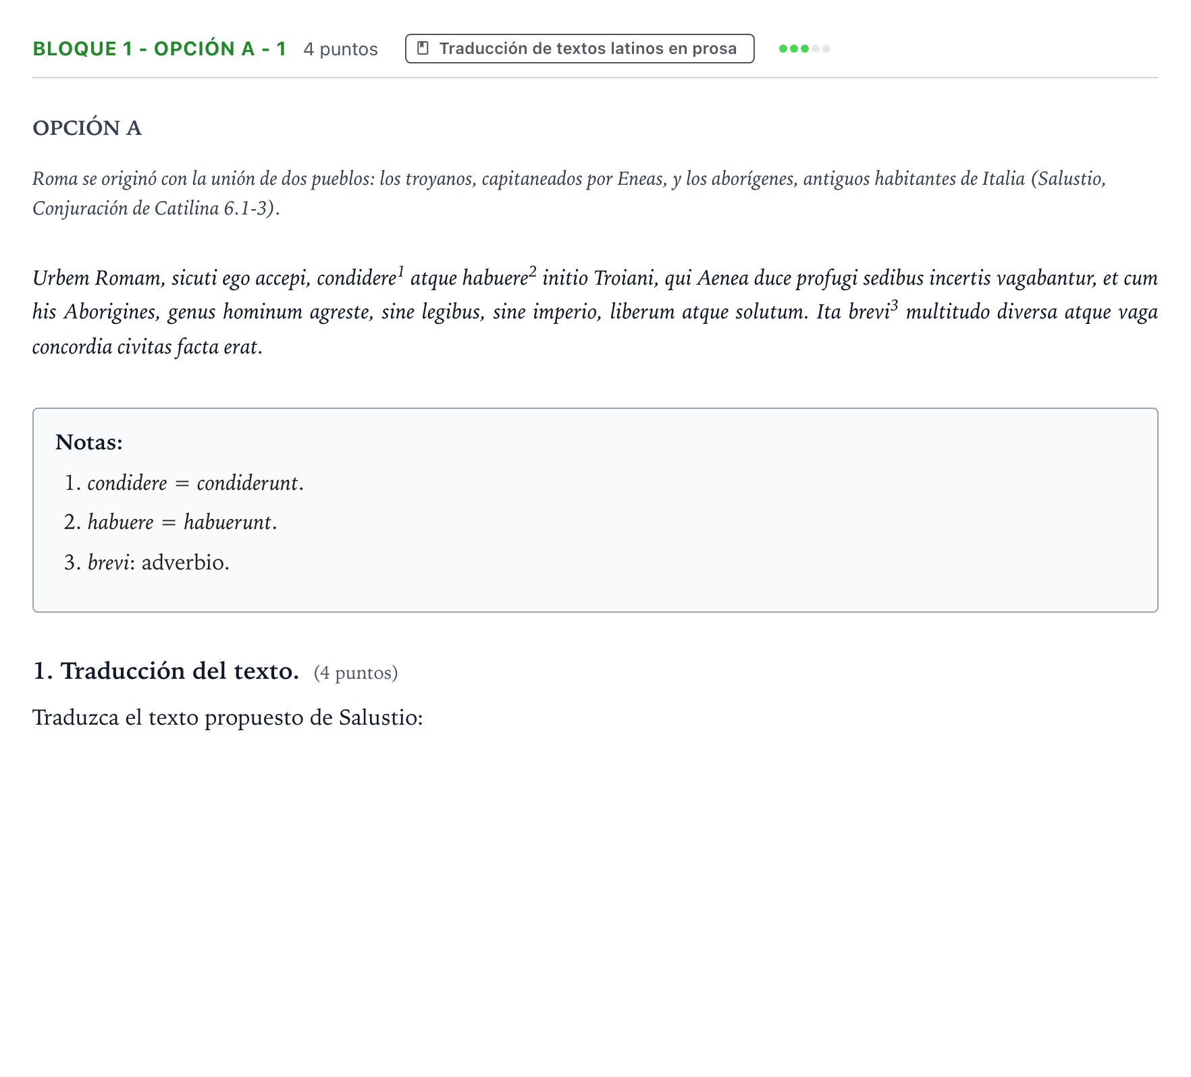Select the 'OPCIÓN A' subheading
This screenshot has width=1191, height=1077.
click(87, 128)
